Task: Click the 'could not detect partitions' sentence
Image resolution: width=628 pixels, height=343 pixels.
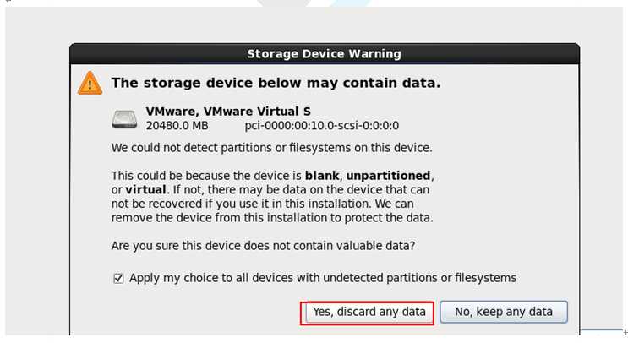Action: tap(272, 148)
